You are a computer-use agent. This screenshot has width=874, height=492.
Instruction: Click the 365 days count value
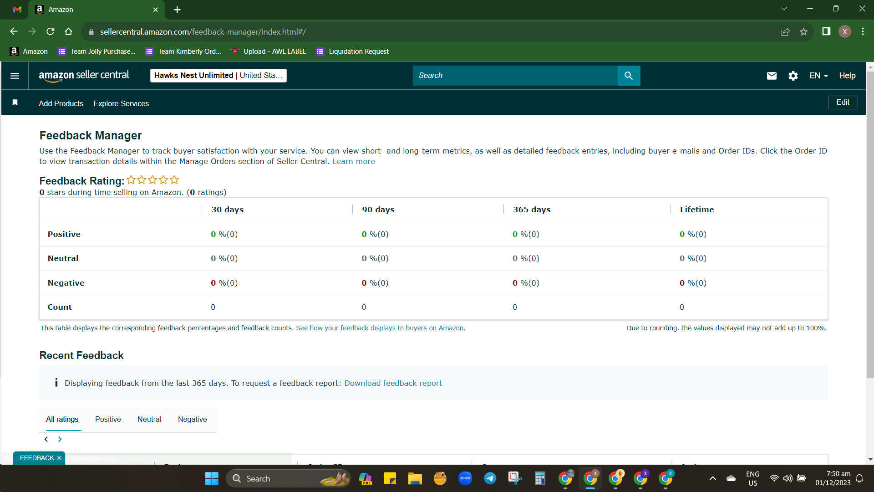(515, 307)
